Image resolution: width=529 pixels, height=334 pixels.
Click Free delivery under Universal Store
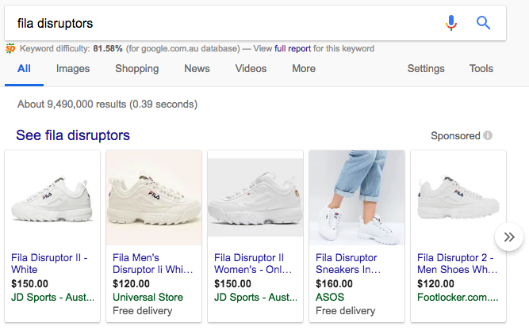143,311
